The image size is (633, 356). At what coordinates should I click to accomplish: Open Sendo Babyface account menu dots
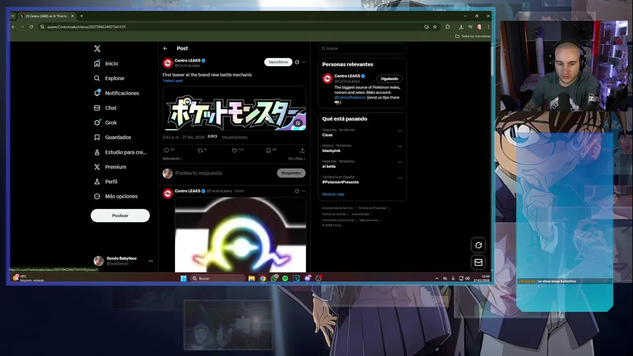tap(151, 261)
